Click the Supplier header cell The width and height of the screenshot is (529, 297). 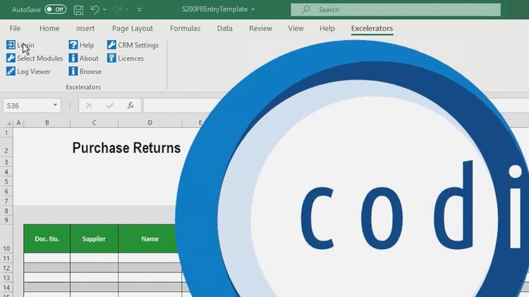[94, 238]
